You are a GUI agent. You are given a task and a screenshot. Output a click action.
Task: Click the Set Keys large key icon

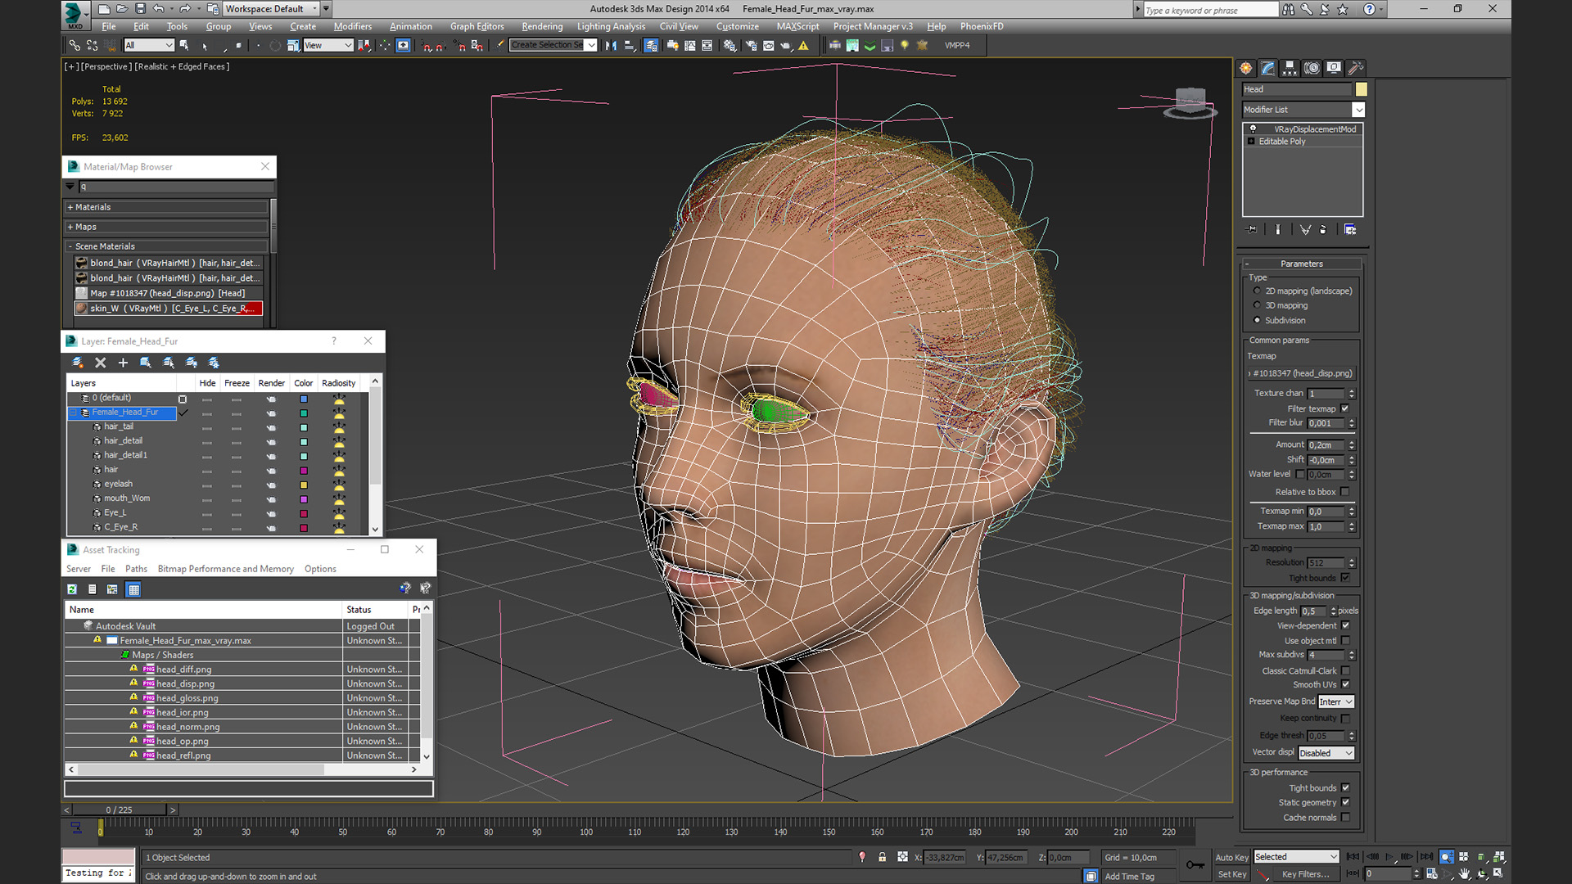[x=1195, y=865]
